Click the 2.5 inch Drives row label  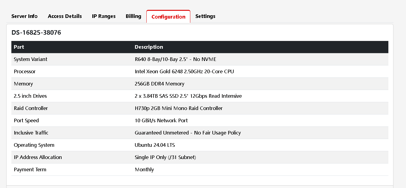point(30,96)
